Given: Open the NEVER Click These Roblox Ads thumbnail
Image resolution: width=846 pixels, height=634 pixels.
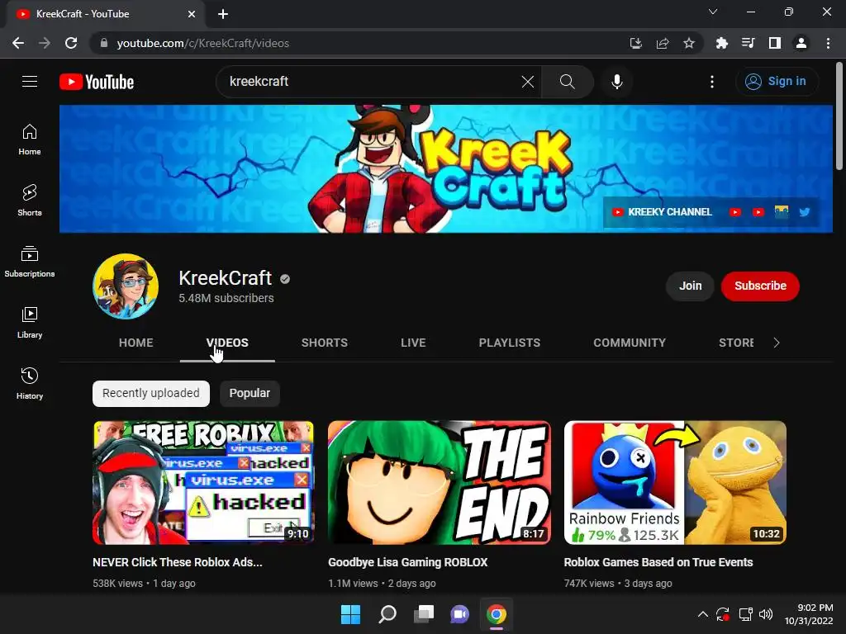Looking at the screenshot, I should pos(203,482).
